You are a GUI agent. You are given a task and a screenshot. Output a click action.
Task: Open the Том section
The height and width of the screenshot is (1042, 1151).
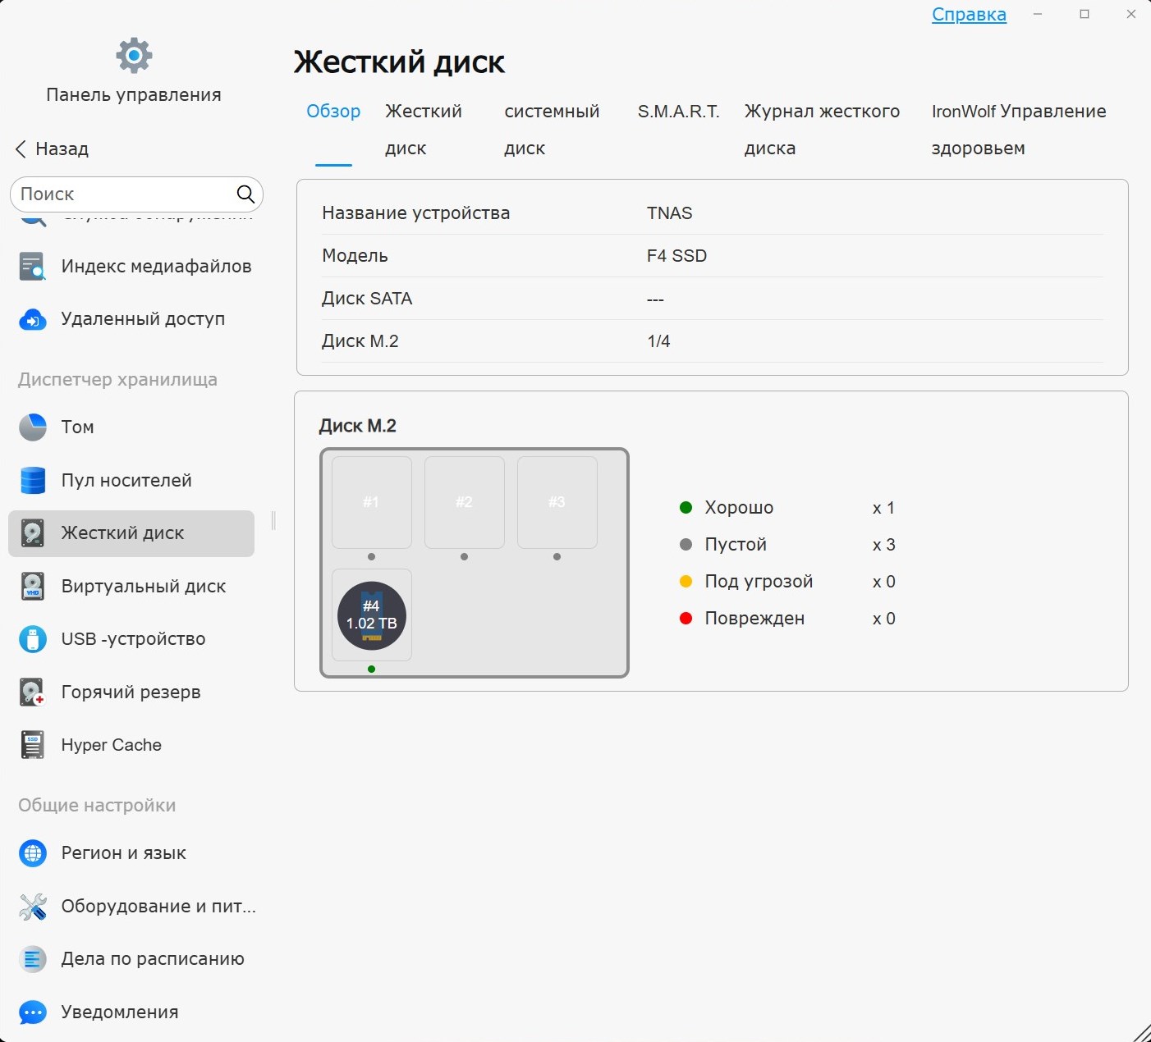(131, 427)
